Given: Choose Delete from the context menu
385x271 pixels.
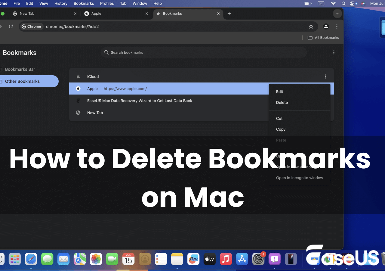Looking at the screenshot, I should pyautogui.click(x=282, y=102).
